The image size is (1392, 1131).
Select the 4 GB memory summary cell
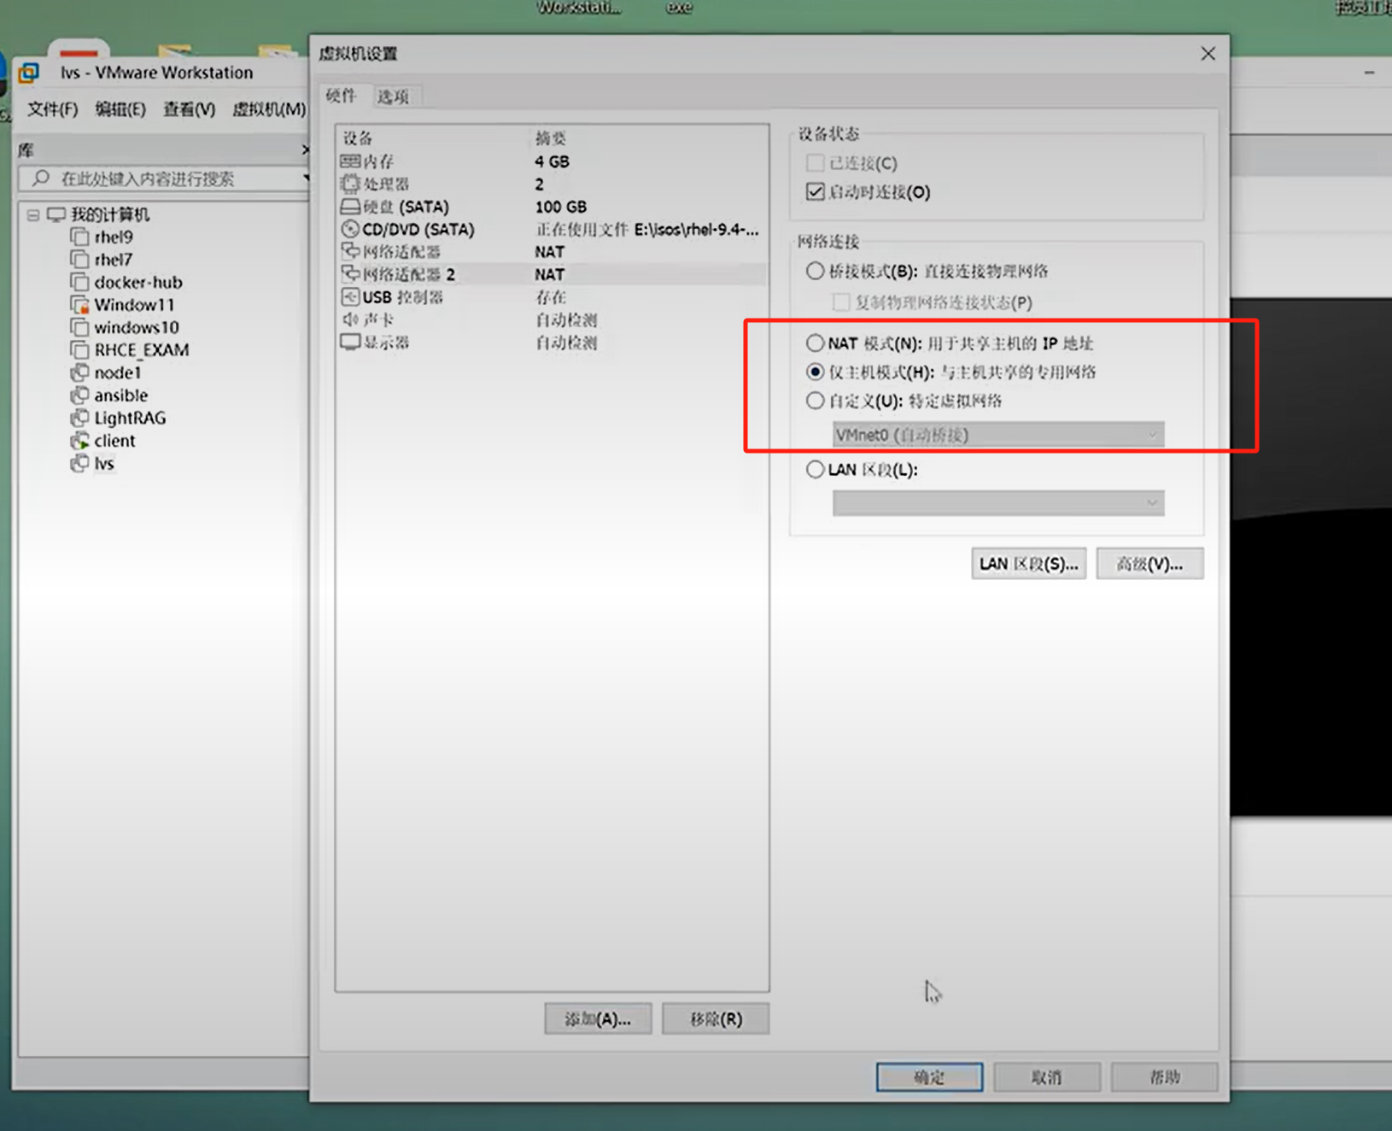552,161
